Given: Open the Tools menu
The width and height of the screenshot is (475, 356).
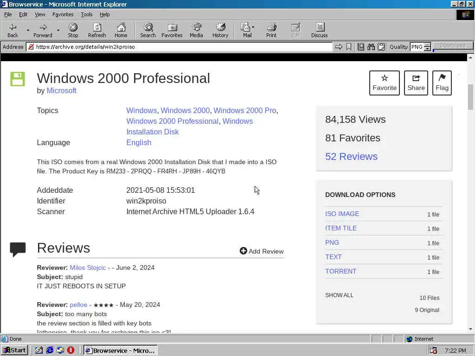Looking at the screenshot, I should click(86, 14).
